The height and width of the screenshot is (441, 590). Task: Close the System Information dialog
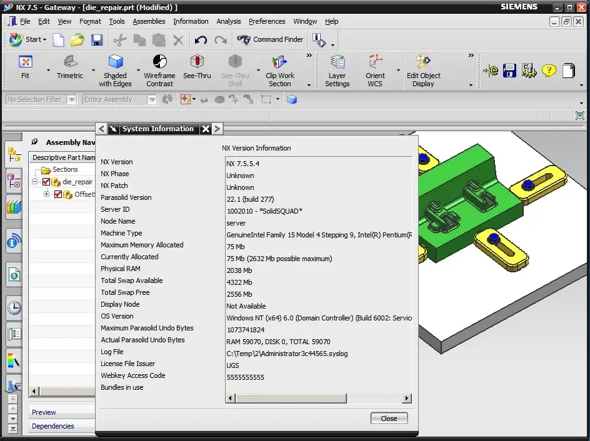388,418
